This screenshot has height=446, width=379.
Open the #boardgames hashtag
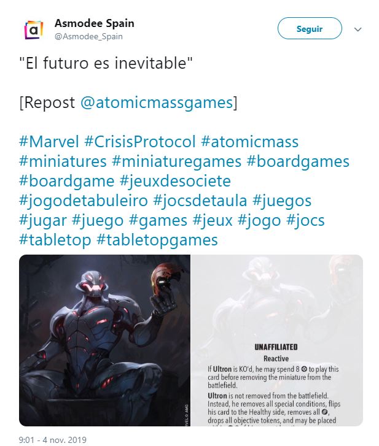coord(298,161)
